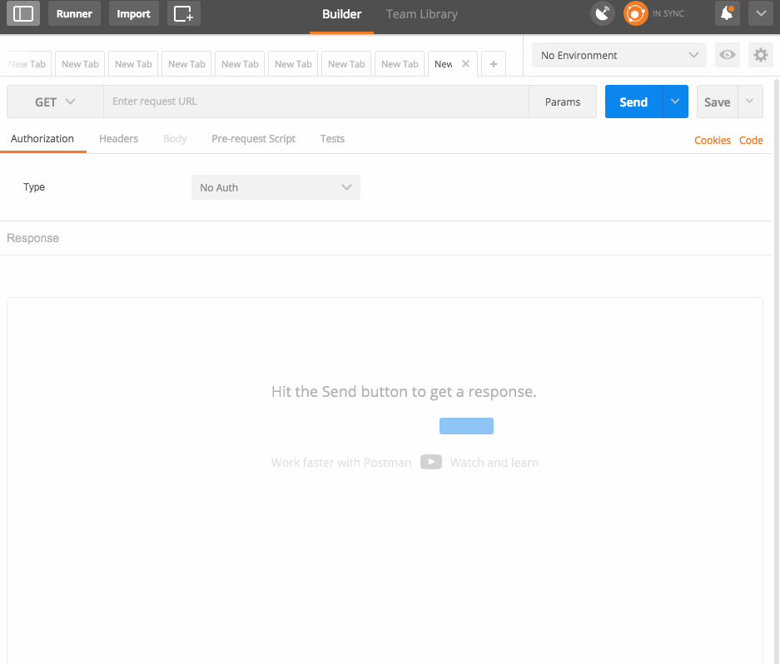Open the Cookies manager link
This screenshot has height=664, width=780.
pos(712,140)
